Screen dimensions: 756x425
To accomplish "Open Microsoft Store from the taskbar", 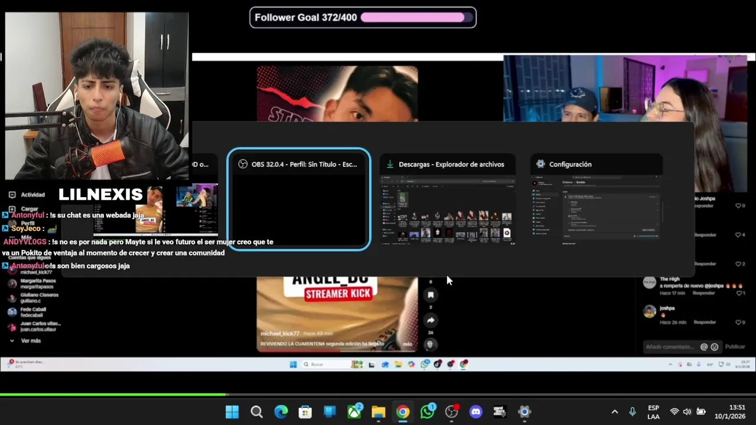I will tap(305, 412).
